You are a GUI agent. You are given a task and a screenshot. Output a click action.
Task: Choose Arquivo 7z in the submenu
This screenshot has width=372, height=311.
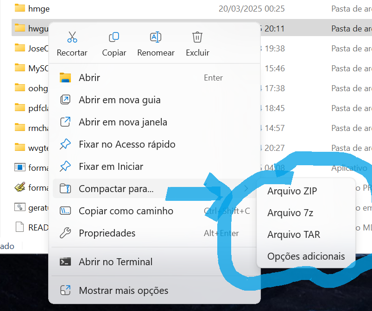tap(306, 213)
